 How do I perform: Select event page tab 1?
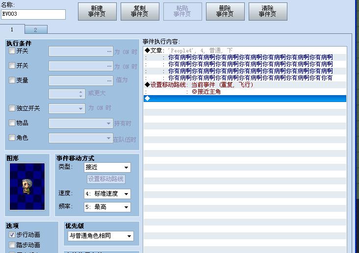click(12, 29)
